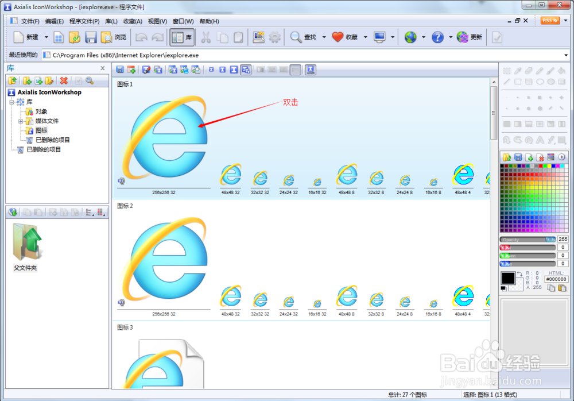Click the blue floppy save icon in main toolbar
Image resolution: width=574 pixels, height=401 pixels.
(91, 37)
